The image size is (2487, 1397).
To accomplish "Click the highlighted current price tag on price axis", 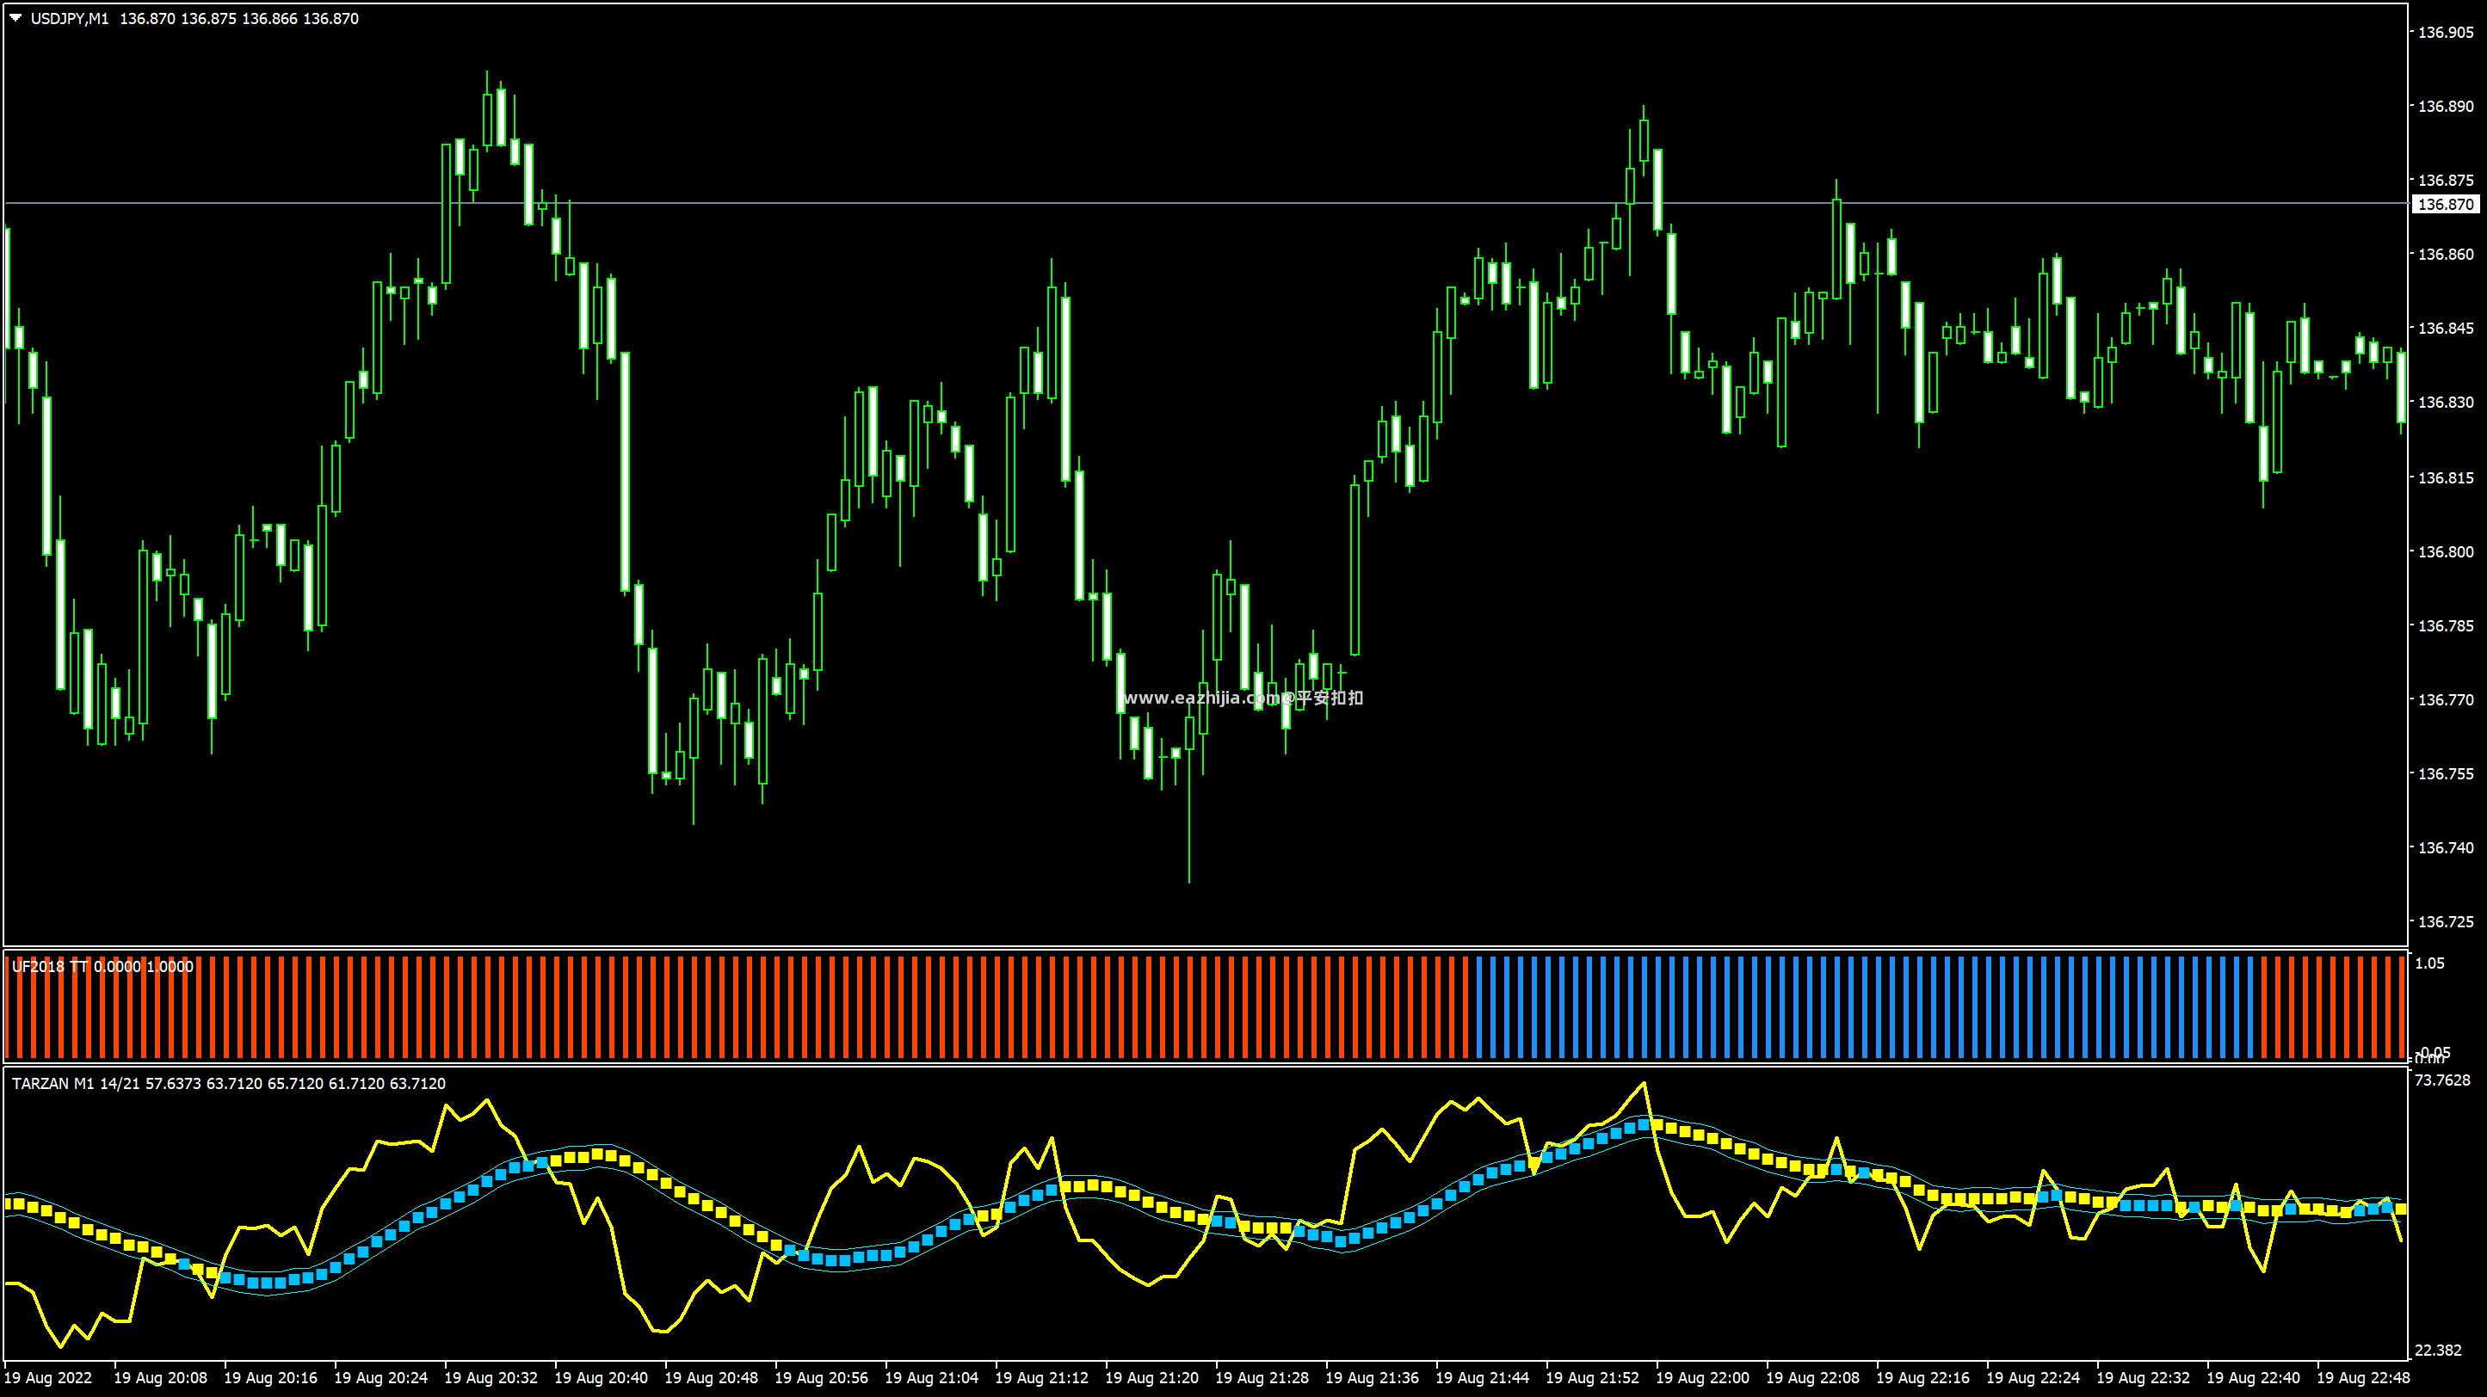I will [2446, 205].
